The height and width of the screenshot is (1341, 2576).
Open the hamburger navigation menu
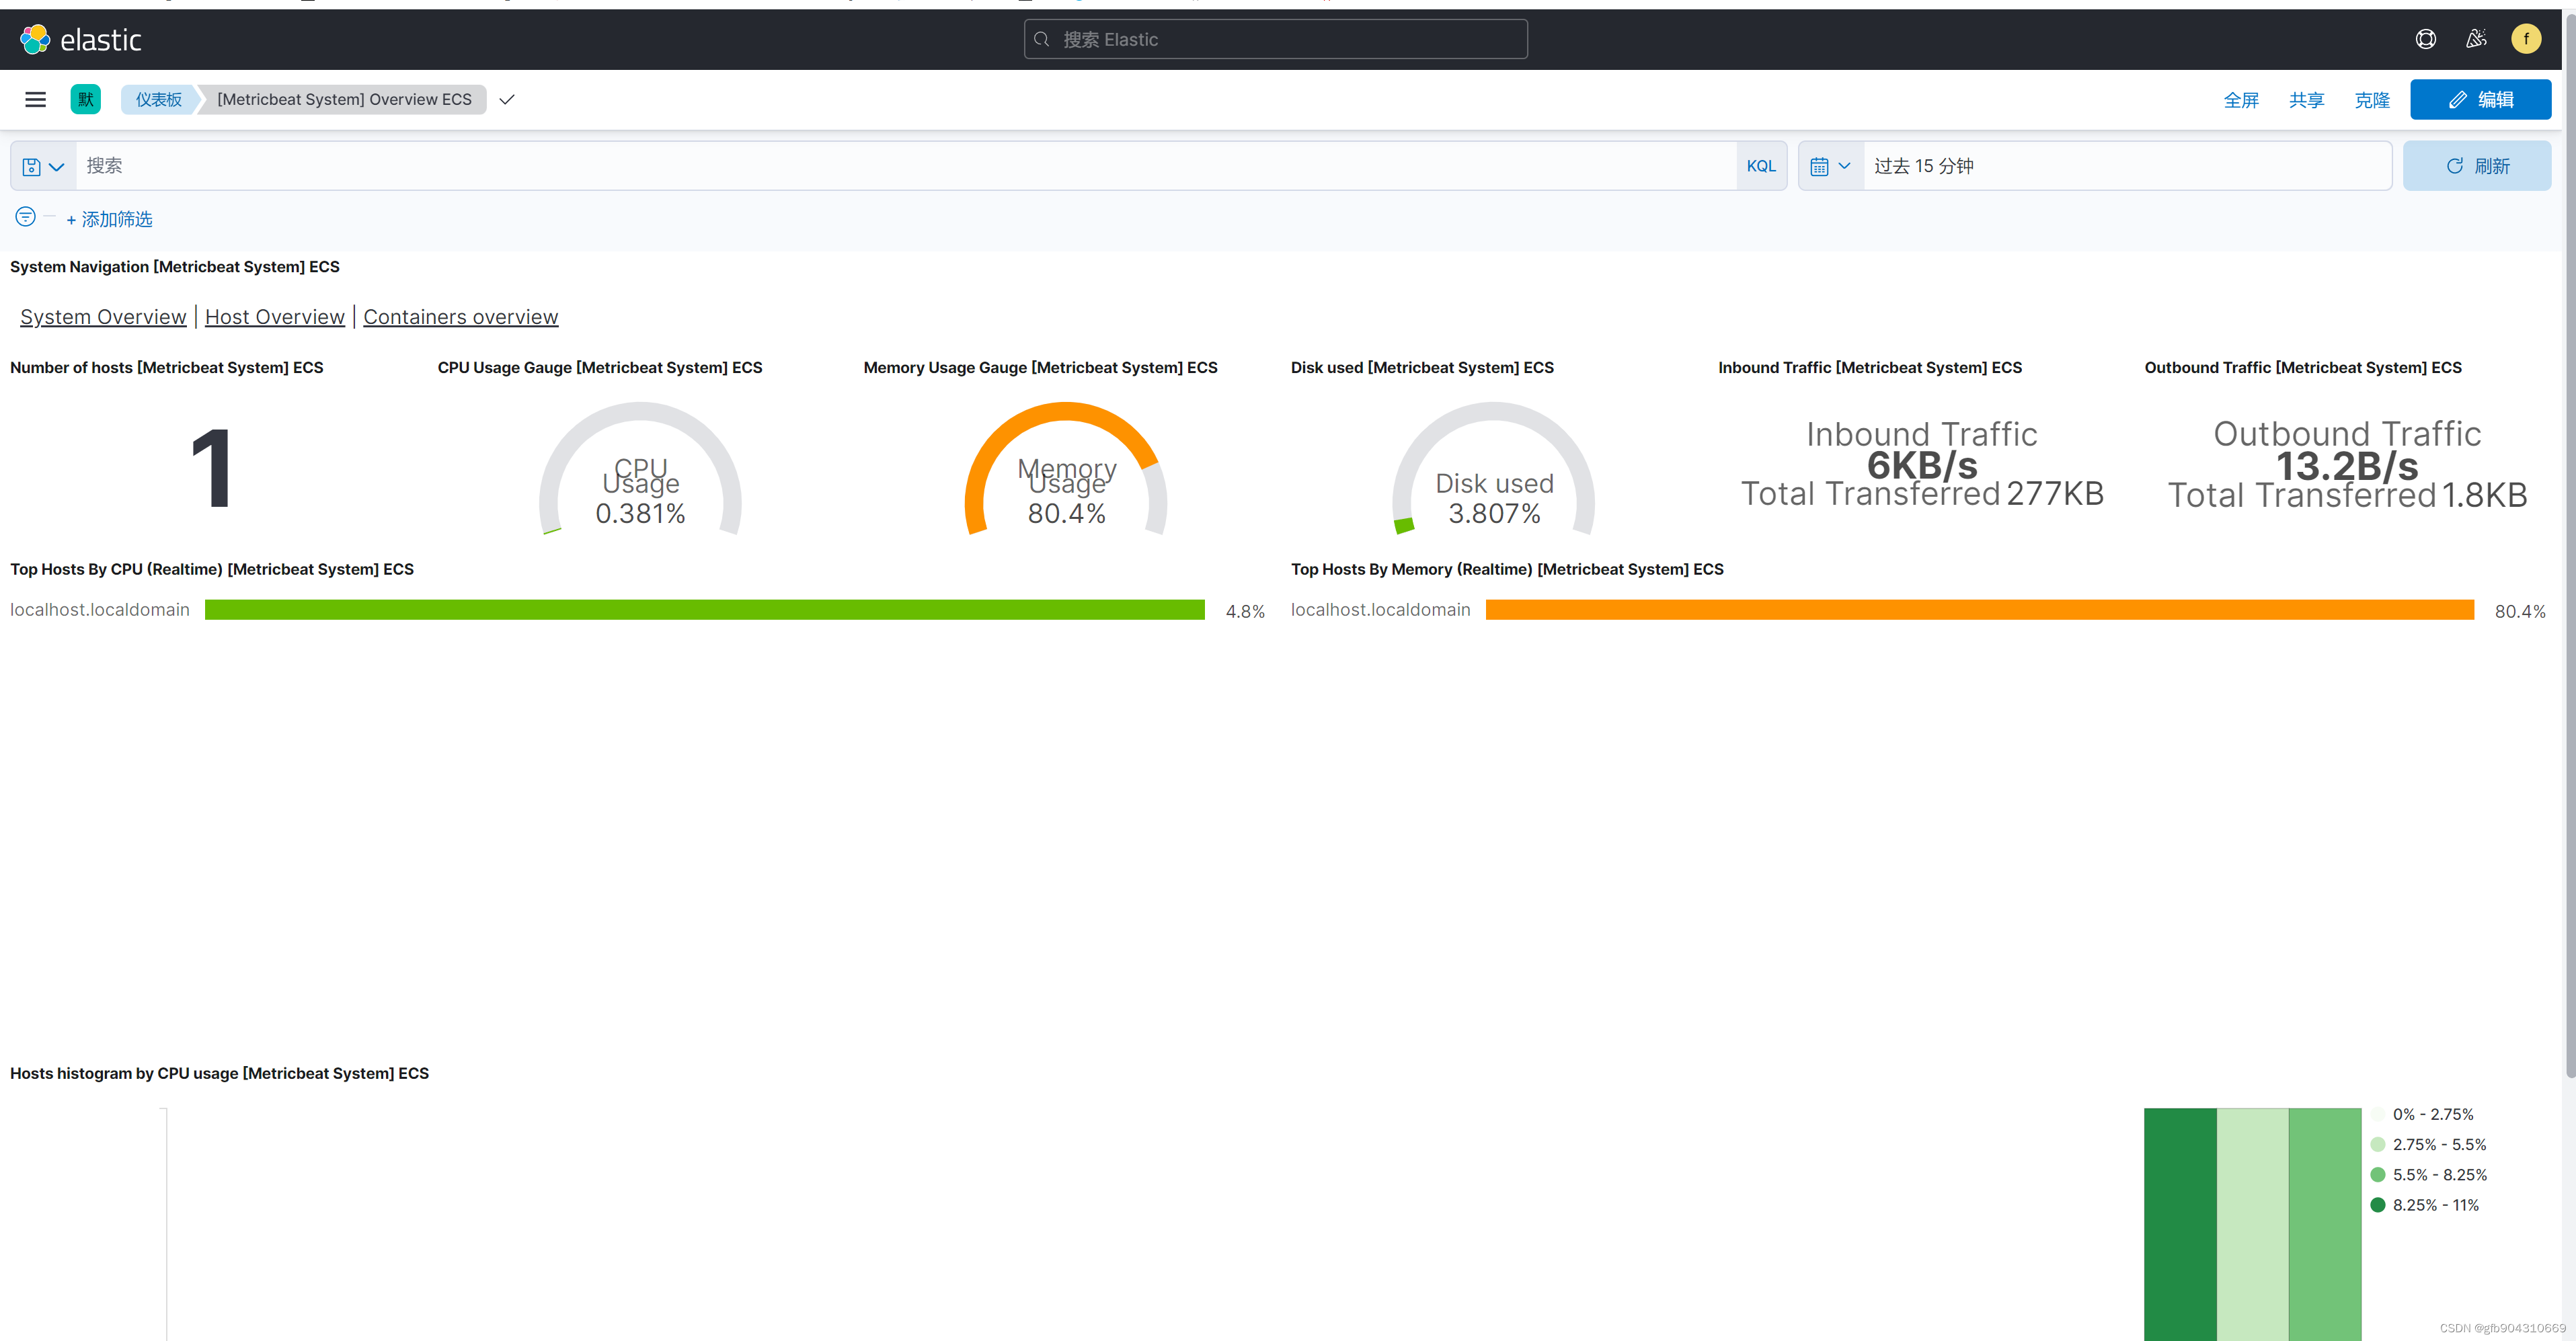[35, 99]
